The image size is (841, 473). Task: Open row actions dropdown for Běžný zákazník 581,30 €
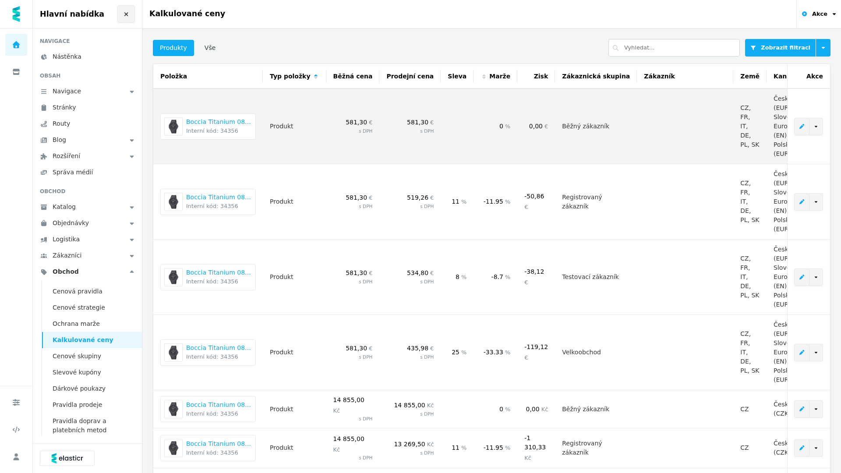(x=816, y=127)
